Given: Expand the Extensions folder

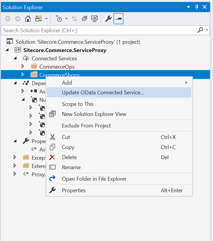Looking at the screenshot, I should pyautogui.click(x=15, y=166).
